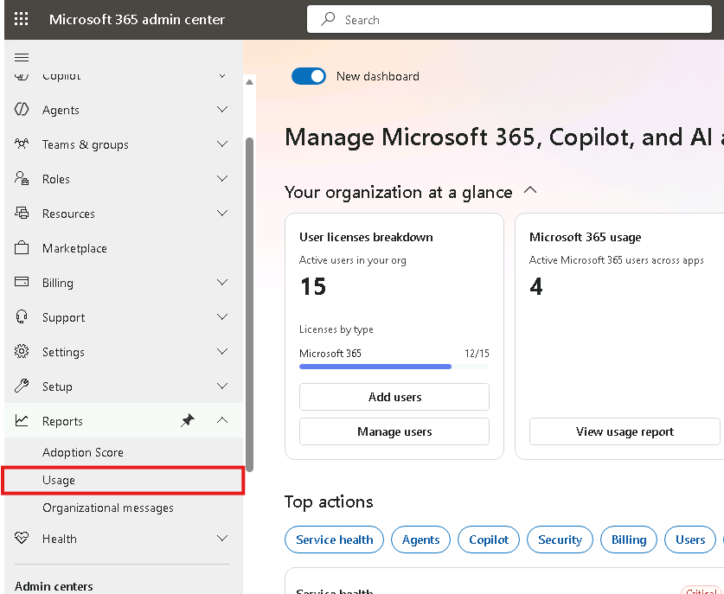Image resolution: width=724 pixels, height=594 pixels.
Task: Click the 12/15 license count
Action: (x=477, y=353)
